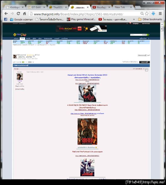The height and width of the screenshot is (185, 166).
Task: Go to page 2 of the topic
Action: point(25,62)
